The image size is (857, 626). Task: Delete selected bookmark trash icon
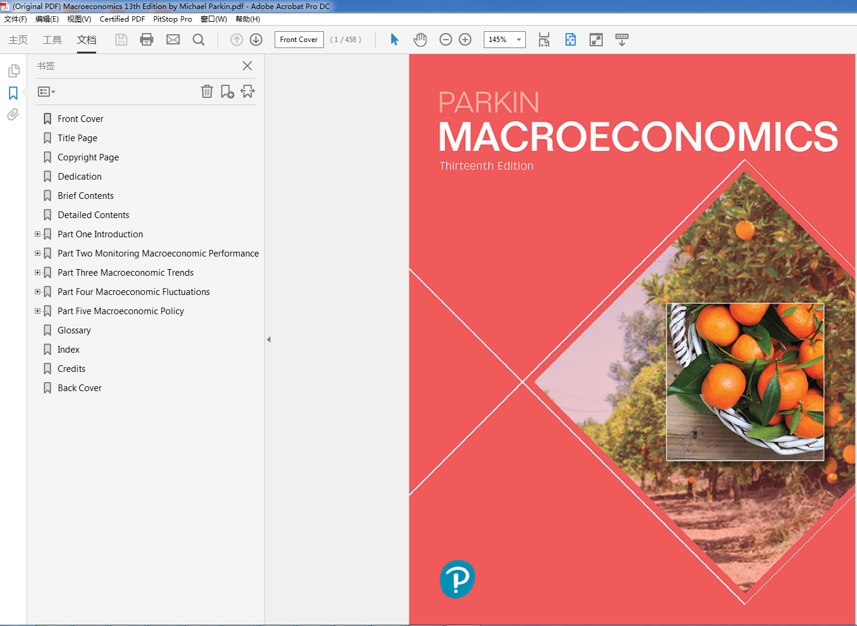(x=207, y=91)
